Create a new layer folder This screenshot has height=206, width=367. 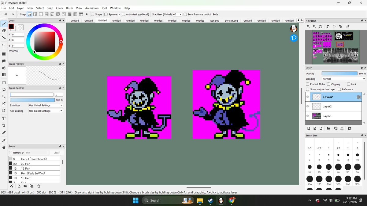[x=328, y=128]
